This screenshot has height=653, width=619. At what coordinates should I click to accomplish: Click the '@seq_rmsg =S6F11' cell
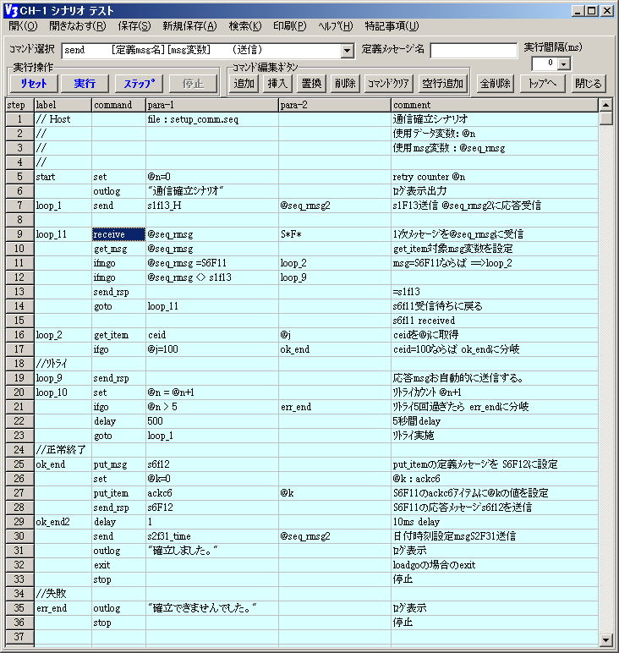212,263
